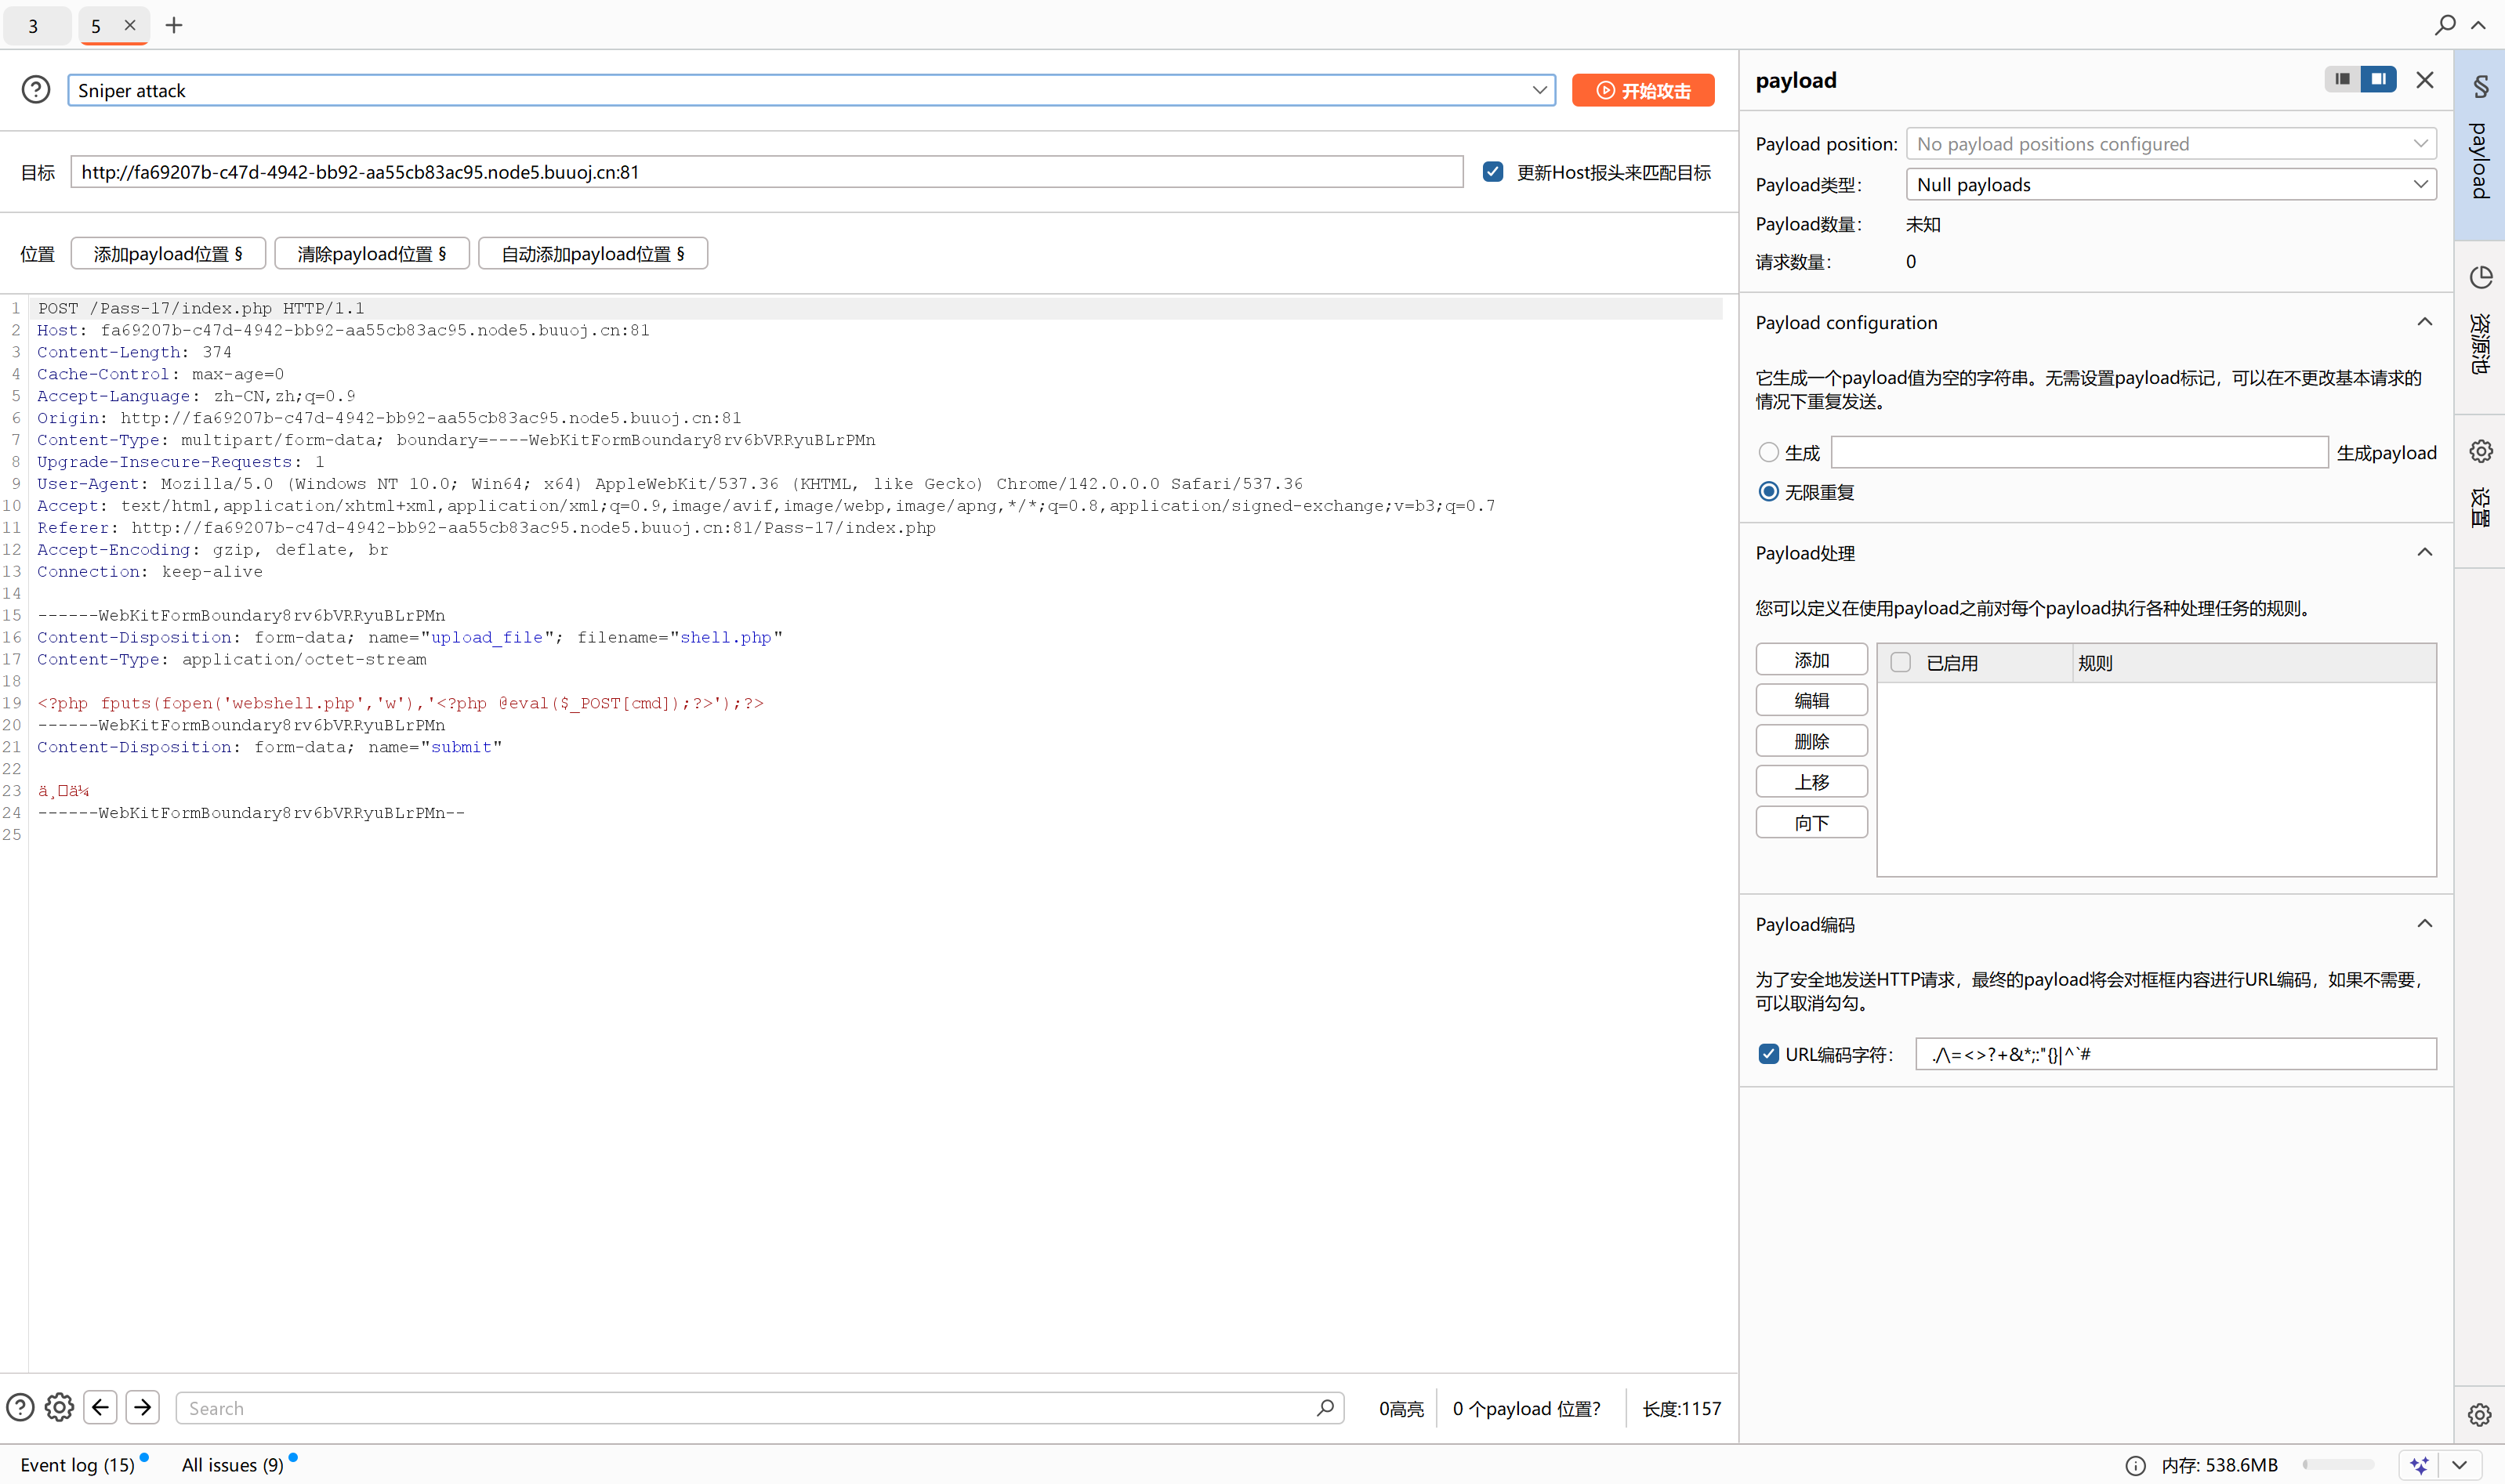Collapse the Payload configuration section

pyautogui.click(x=2424, y=322)
